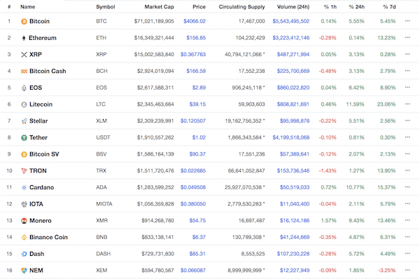Viewport: 420px width, 279px height.
Task: Open Ethereum 24h volume link $3,223,412,146
Action: 291,38
